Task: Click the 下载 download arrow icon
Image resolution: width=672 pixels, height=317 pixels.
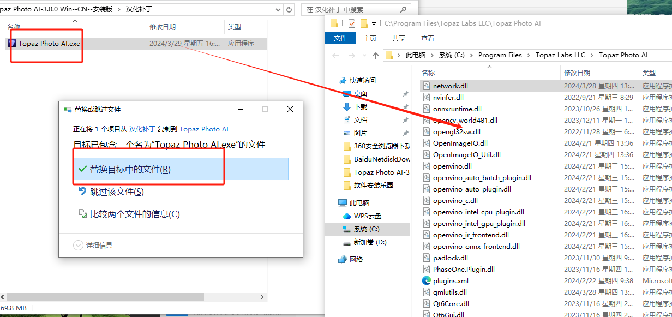Action: 347,106
